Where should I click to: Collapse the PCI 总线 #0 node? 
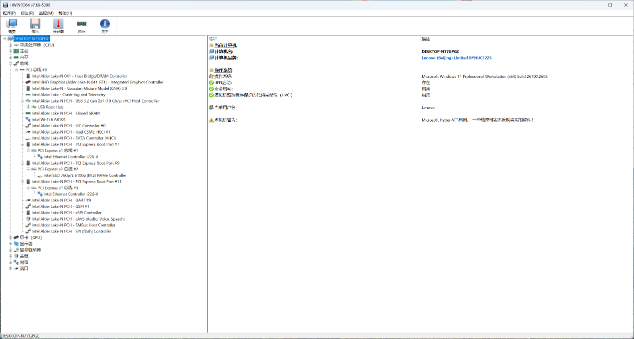(16, 70)
